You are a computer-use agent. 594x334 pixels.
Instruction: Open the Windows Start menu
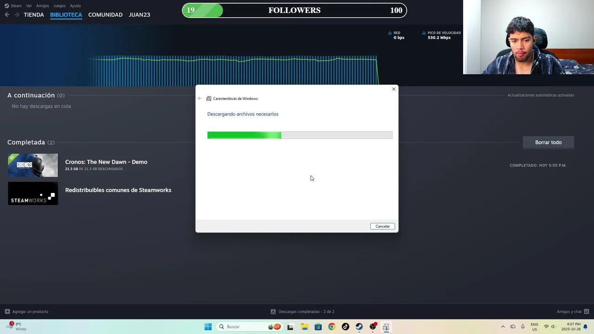coord(208,327)
